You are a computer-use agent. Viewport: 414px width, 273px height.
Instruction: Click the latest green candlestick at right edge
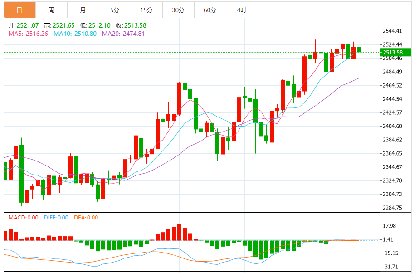pos(359,49)
